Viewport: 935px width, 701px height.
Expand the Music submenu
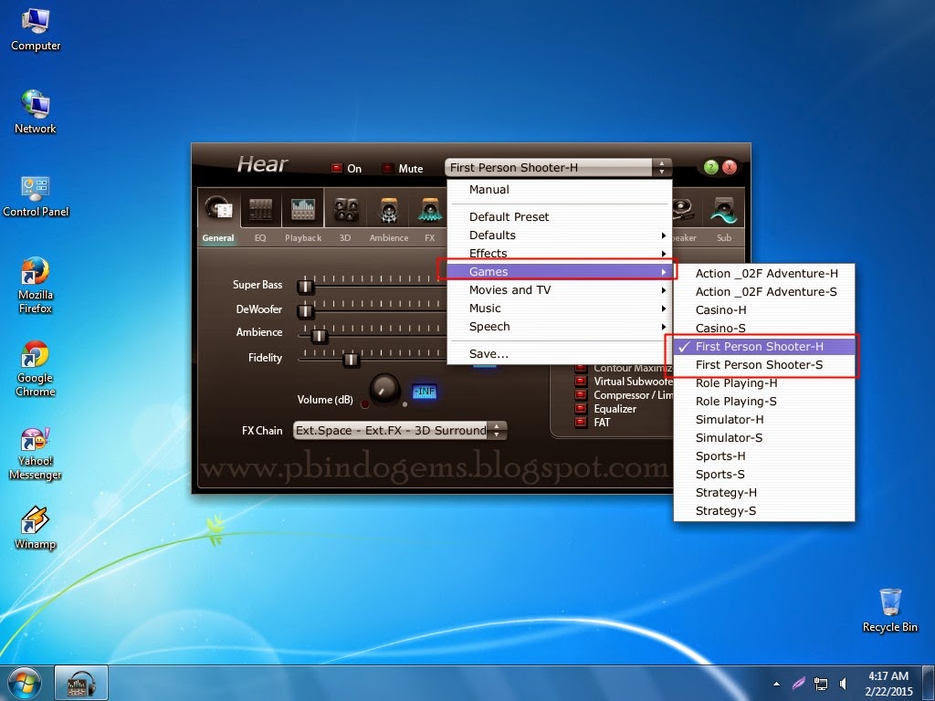point(560,309)
